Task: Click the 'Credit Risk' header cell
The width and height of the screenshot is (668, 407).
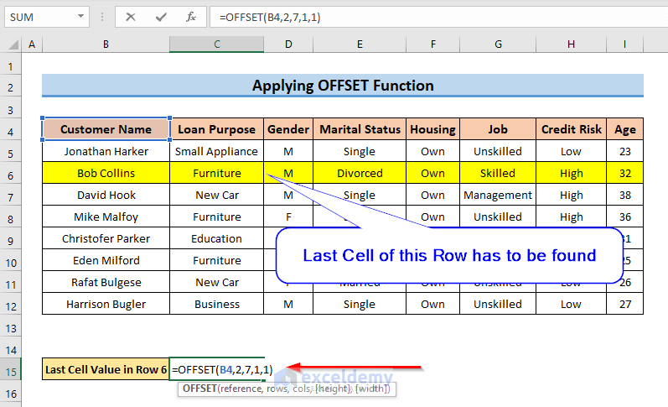Action: coord(571,129)
